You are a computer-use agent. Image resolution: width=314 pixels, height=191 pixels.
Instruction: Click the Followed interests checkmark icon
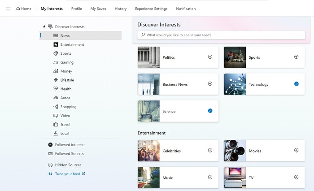pos(50,144)
